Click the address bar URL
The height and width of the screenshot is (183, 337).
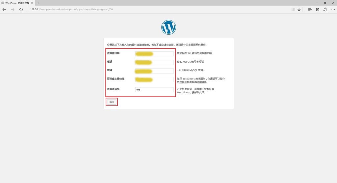pos(71,10)
